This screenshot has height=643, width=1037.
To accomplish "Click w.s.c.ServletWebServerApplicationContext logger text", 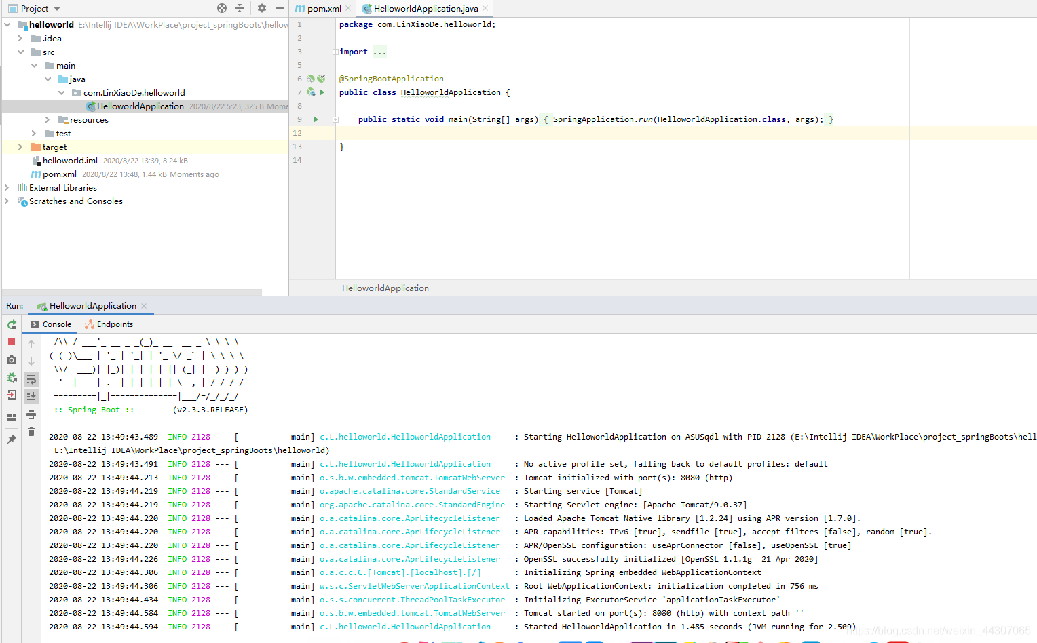I will click(x=415, y=586).
